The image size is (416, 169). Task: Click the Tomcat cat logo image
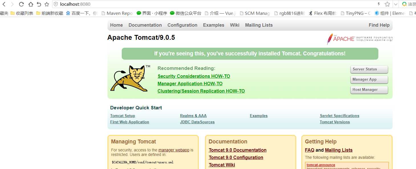pos(130,78)
